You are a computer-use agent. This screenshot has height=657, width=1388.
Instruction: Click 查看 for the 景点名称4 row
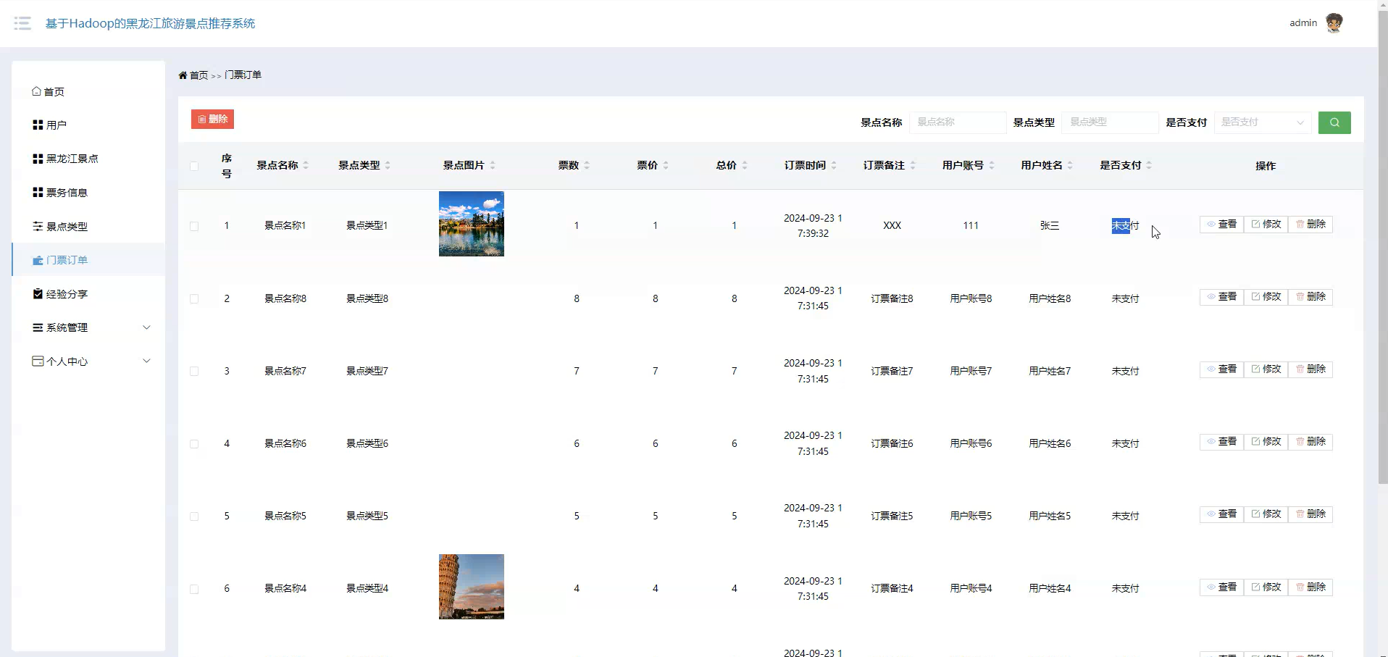[x=1221, y=587]
